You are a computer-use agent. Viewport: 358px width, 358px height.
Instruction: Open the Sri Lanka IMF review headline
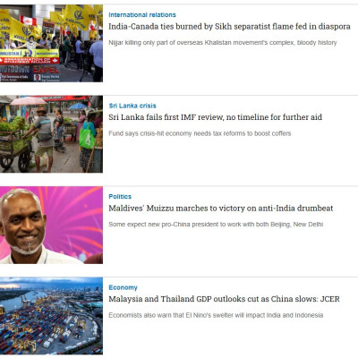point(215,117)
